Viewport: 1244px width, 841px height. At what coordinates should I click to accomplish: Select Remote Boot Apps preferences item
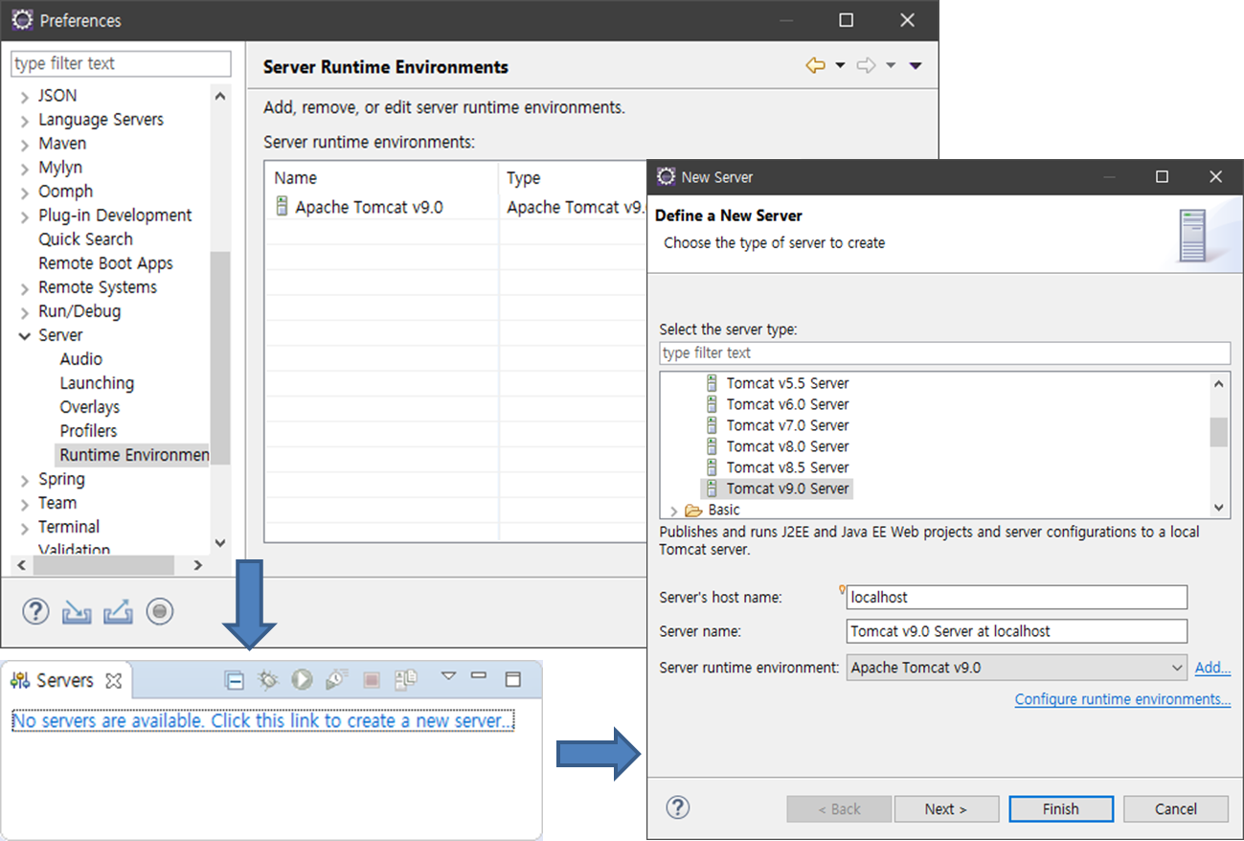(x=105, y=263)
